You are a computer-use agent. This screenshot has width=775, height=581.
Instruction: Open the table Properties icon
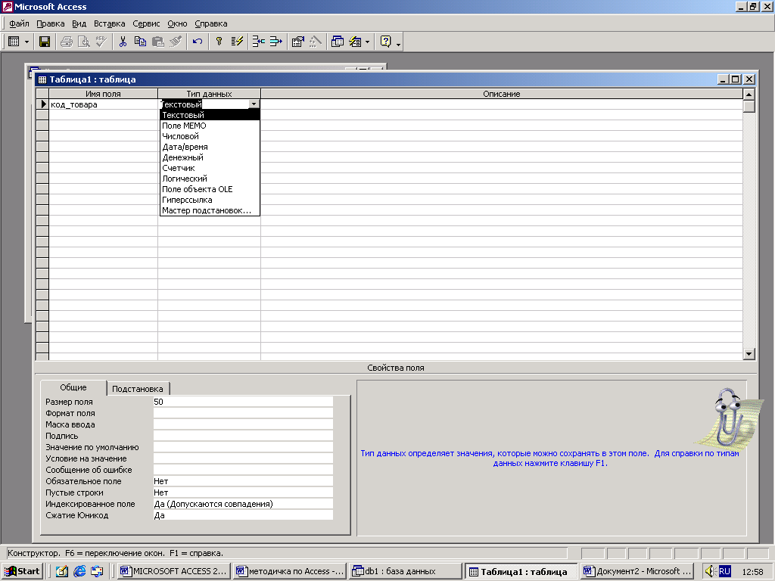click(x=297, y=42)
